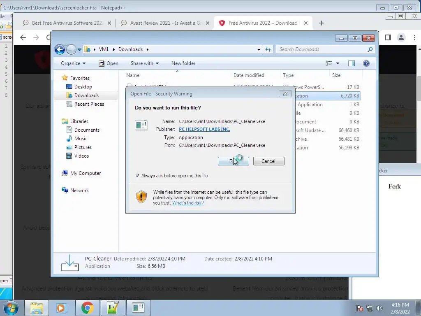Click the Windows Start orb

pos(11,308)
